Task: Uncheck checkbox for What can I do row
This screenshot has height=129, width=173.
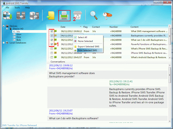Action: click(52, 40)
